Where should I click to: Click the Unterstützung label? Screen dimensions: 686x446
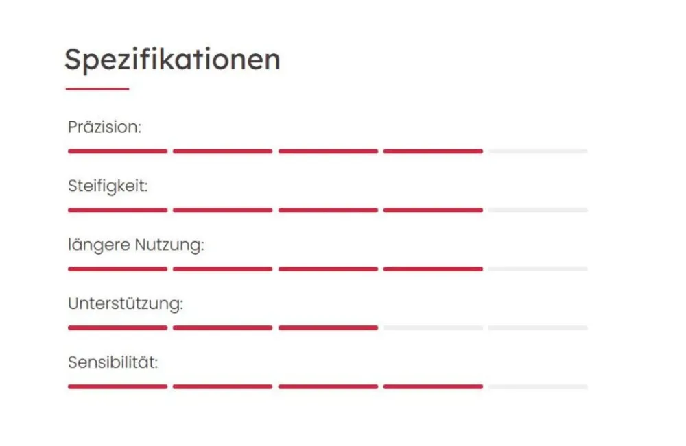click(x=126, y=304)
